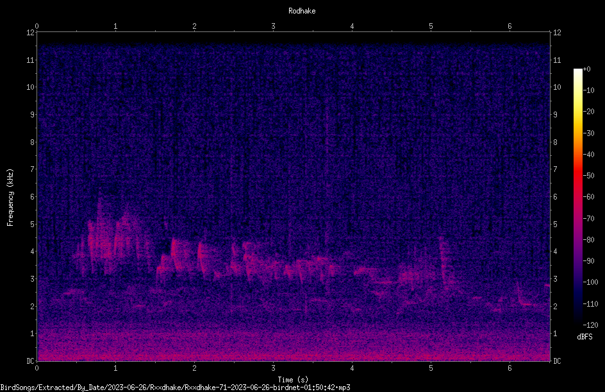
Task: Click the "6" tick on the bottom time axis
Action: pos(510,368)
